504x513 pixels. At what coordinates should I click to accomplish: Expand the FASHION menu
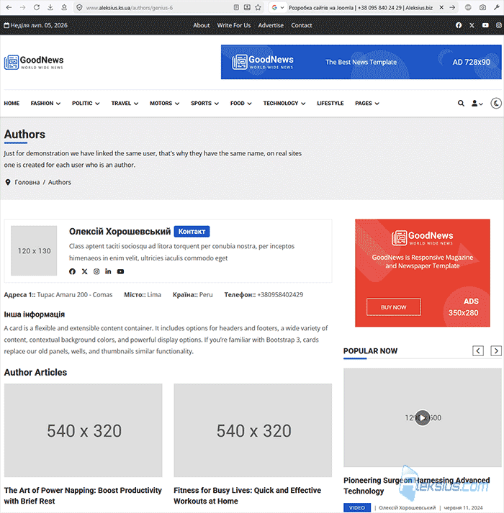click(45, 104)
